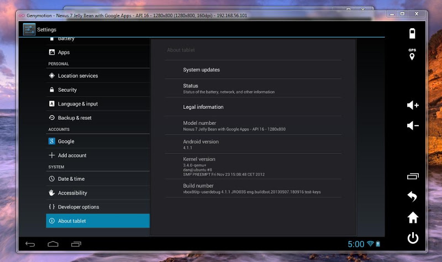The height and width of the screenshot is (262, 442).
Task: Click the Backup & reset circular arrow icon
Action: (52, 118)
